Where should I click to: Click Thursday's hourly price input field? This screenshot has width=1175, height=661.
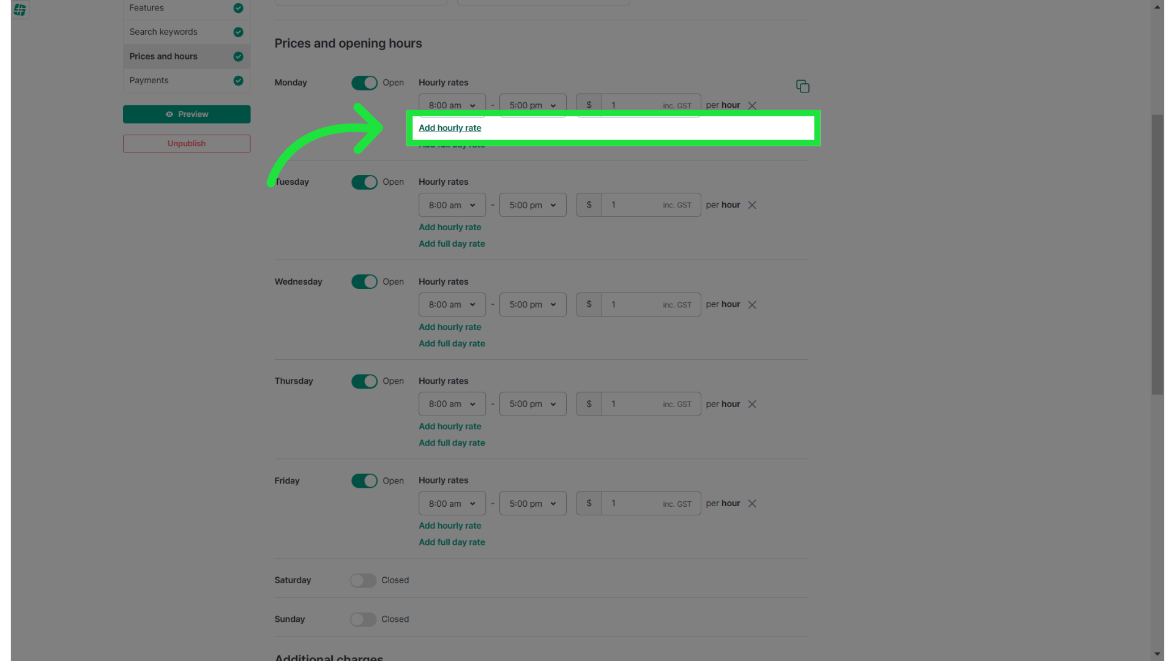click(x=651, y=404)
